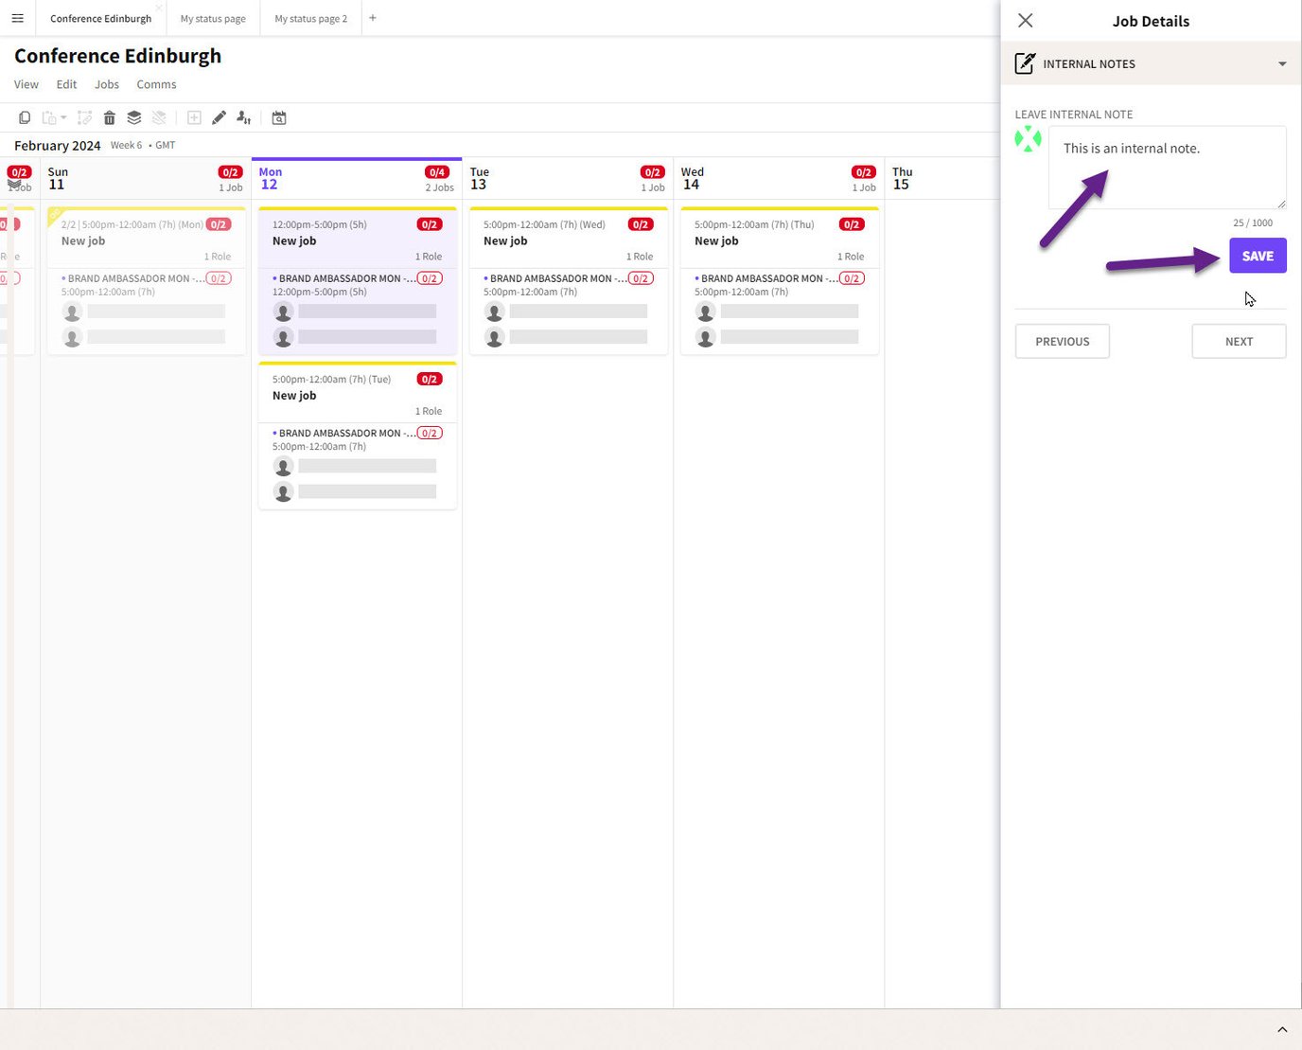Click the Internal Notes edit icon
1302x1050 pixels.
tap(1025, 63)
